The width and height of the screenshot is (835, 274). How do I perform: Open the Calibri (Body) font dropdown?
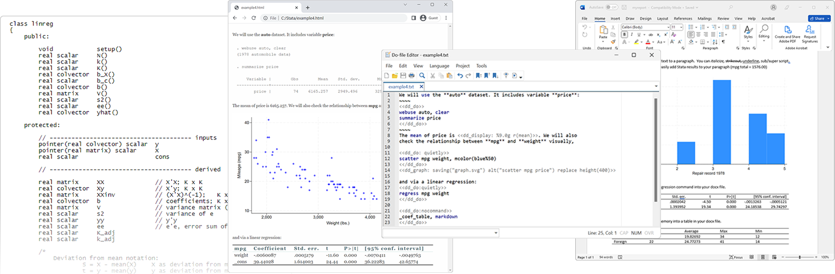[667, 27]
